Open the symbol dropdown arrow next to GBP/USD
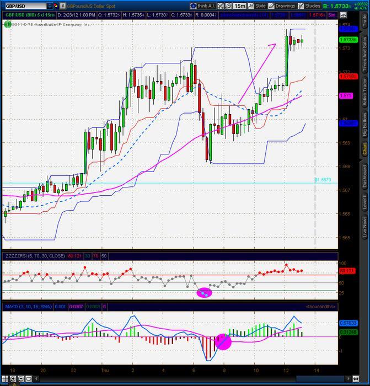370x386 pixels. 50,6
